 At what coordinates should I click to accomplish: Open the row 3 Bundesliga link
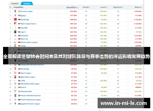[x=25, y=20]
